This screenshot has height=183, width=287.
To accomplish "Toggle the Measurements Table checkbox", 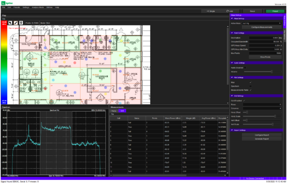I will point(250,90).
